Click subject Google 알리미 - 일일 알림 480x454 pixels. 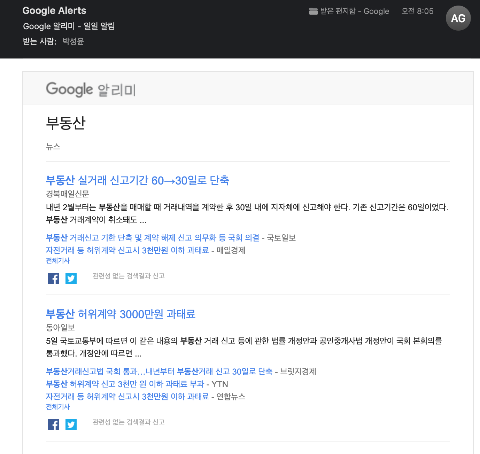pyautogui.click(x=69, y=26)
